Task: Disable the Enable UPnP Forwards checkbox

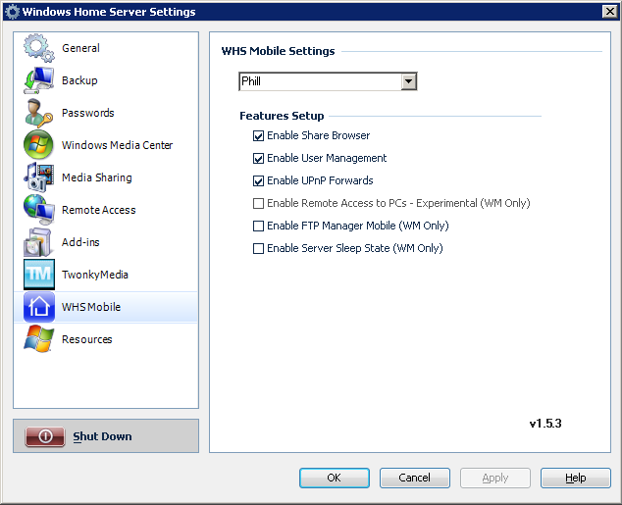Action: tap(258, 181)
